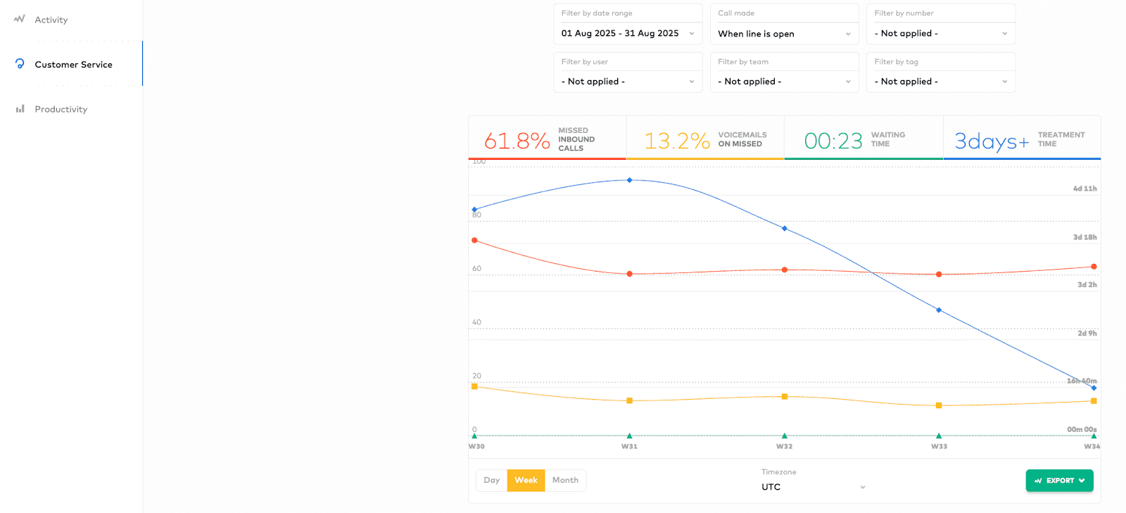Click the blue diamond marker at W31
The image size is (1126, 513).
tap(629, 180)
